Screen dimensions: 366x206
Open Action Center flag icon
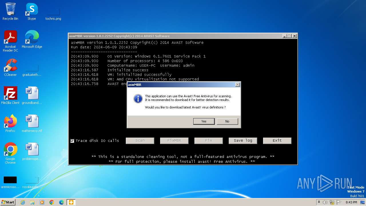click(339, 202)
